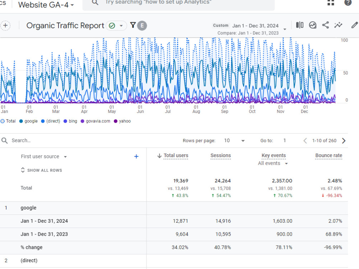The height and width of the screenshot is (269, 359).
Task: Open the report filter funnel icon
Action: point(133,25)
